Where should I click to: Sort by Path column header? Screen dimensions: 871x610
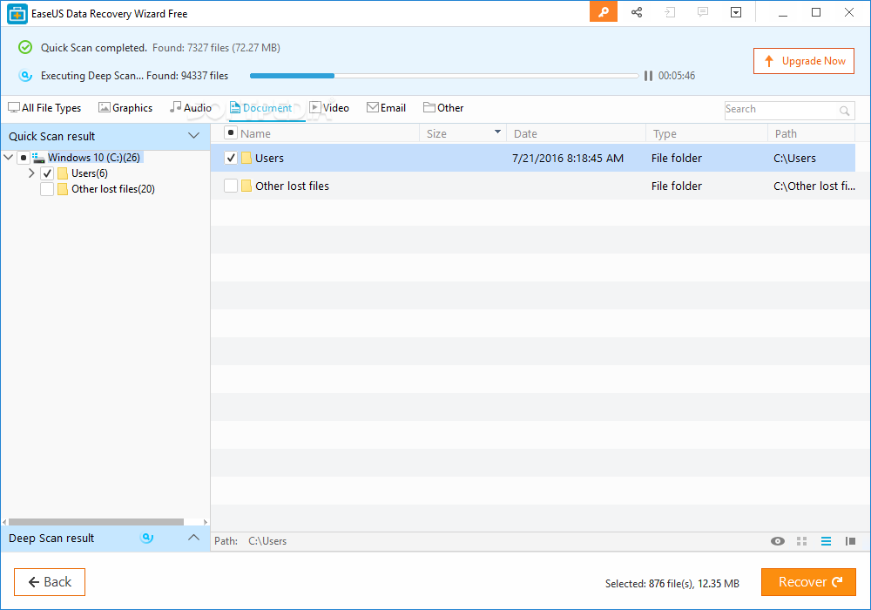click(786, 133)
